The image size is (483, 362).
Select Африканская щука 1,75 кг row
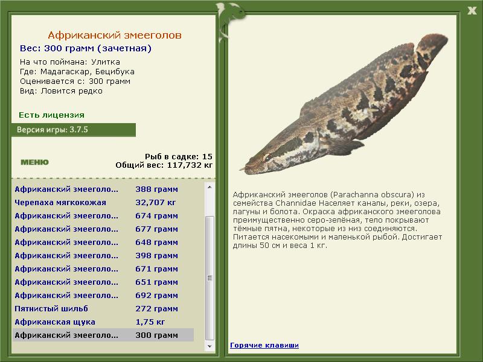tap(103, 322)
